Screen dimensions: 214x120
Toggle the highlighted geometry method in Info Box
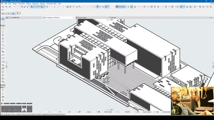coord(13,13)
